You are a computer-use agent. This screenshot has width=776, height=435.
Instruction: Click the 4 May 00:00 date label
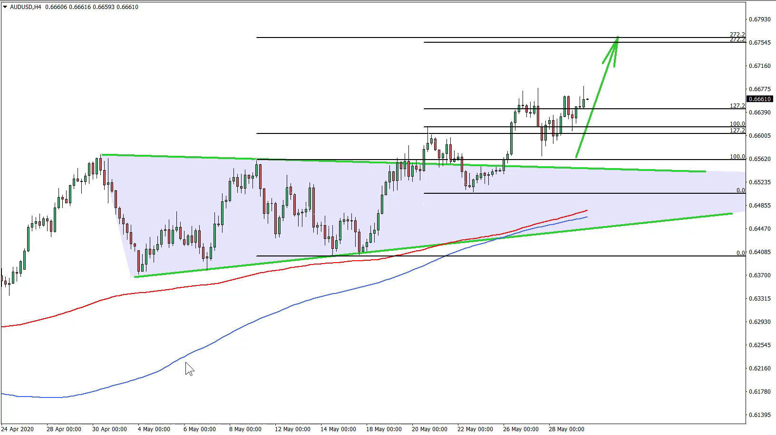tap(153, 429)
